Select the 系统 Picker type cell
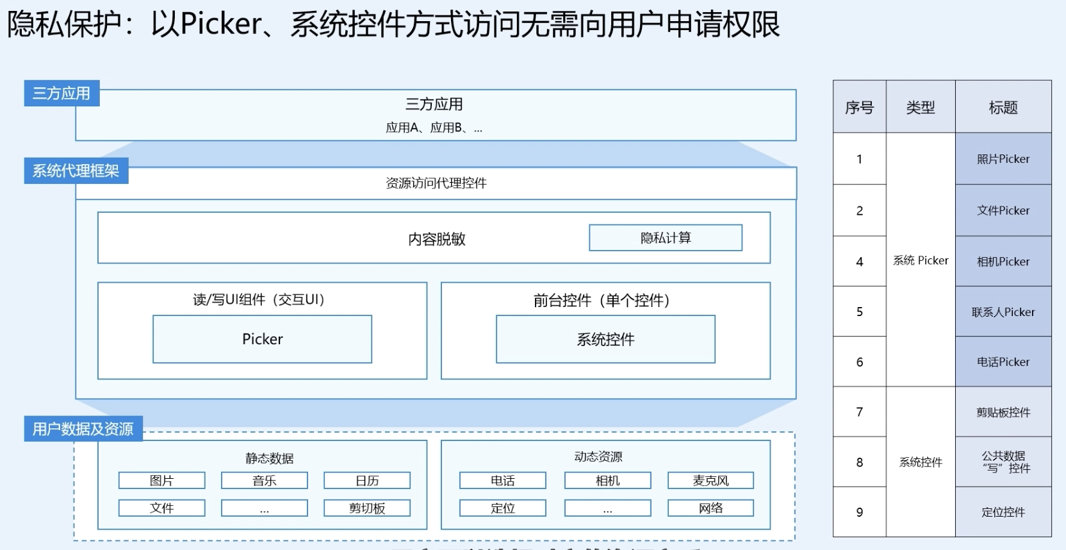This screenshot has width=1066, height=550. point(921,260)
